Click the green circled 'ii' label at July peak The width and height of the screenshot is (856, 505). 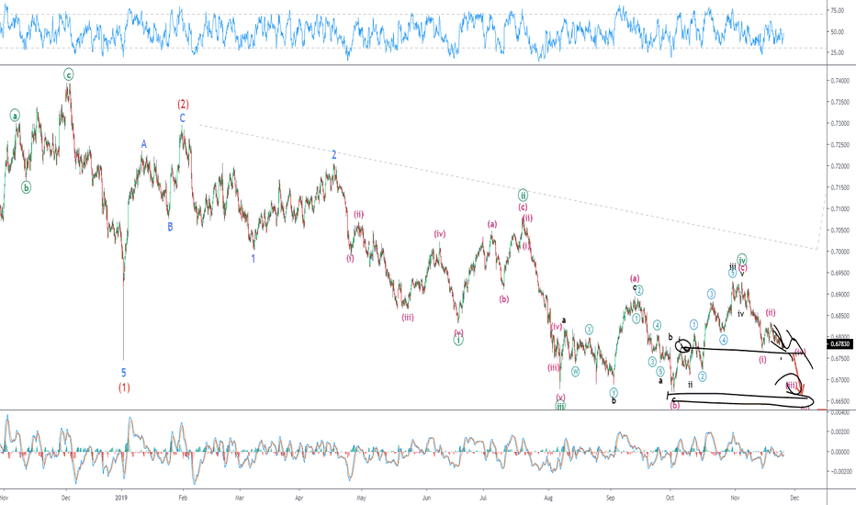click(523, 196)
